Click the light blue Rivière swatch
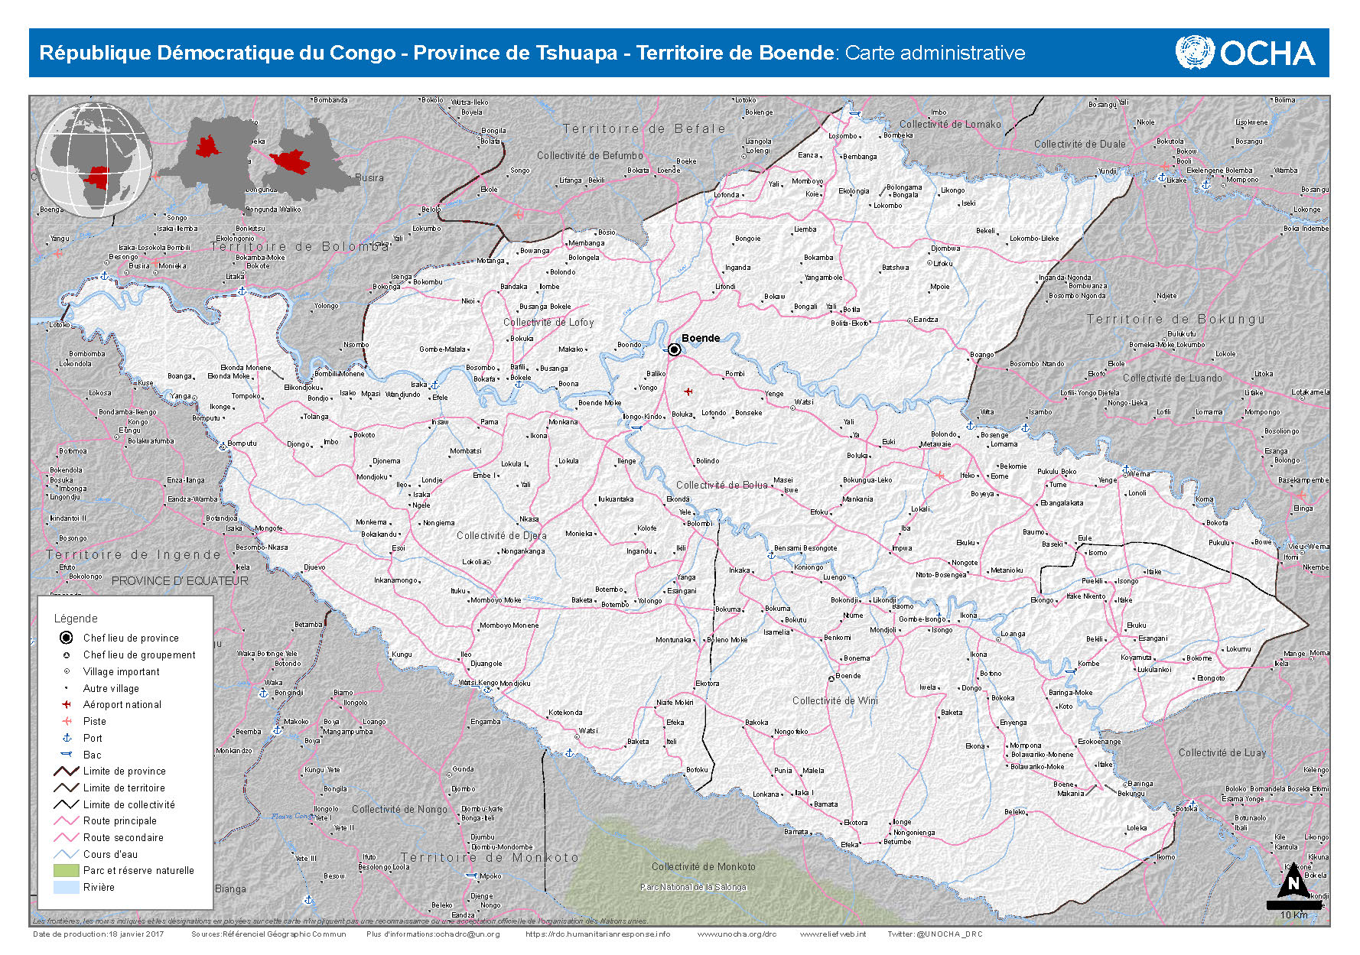Screen dimensions: 1360x955 click(67, 887)
